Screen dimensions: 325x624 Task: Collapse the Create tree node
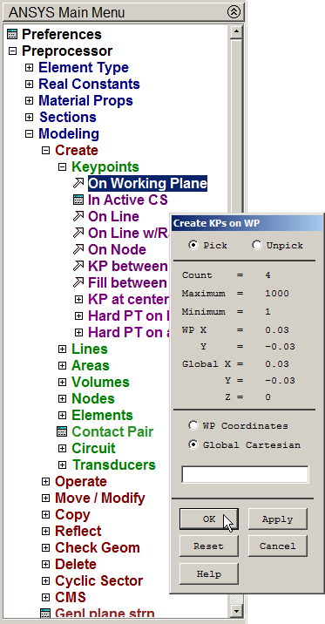(46, 151)
